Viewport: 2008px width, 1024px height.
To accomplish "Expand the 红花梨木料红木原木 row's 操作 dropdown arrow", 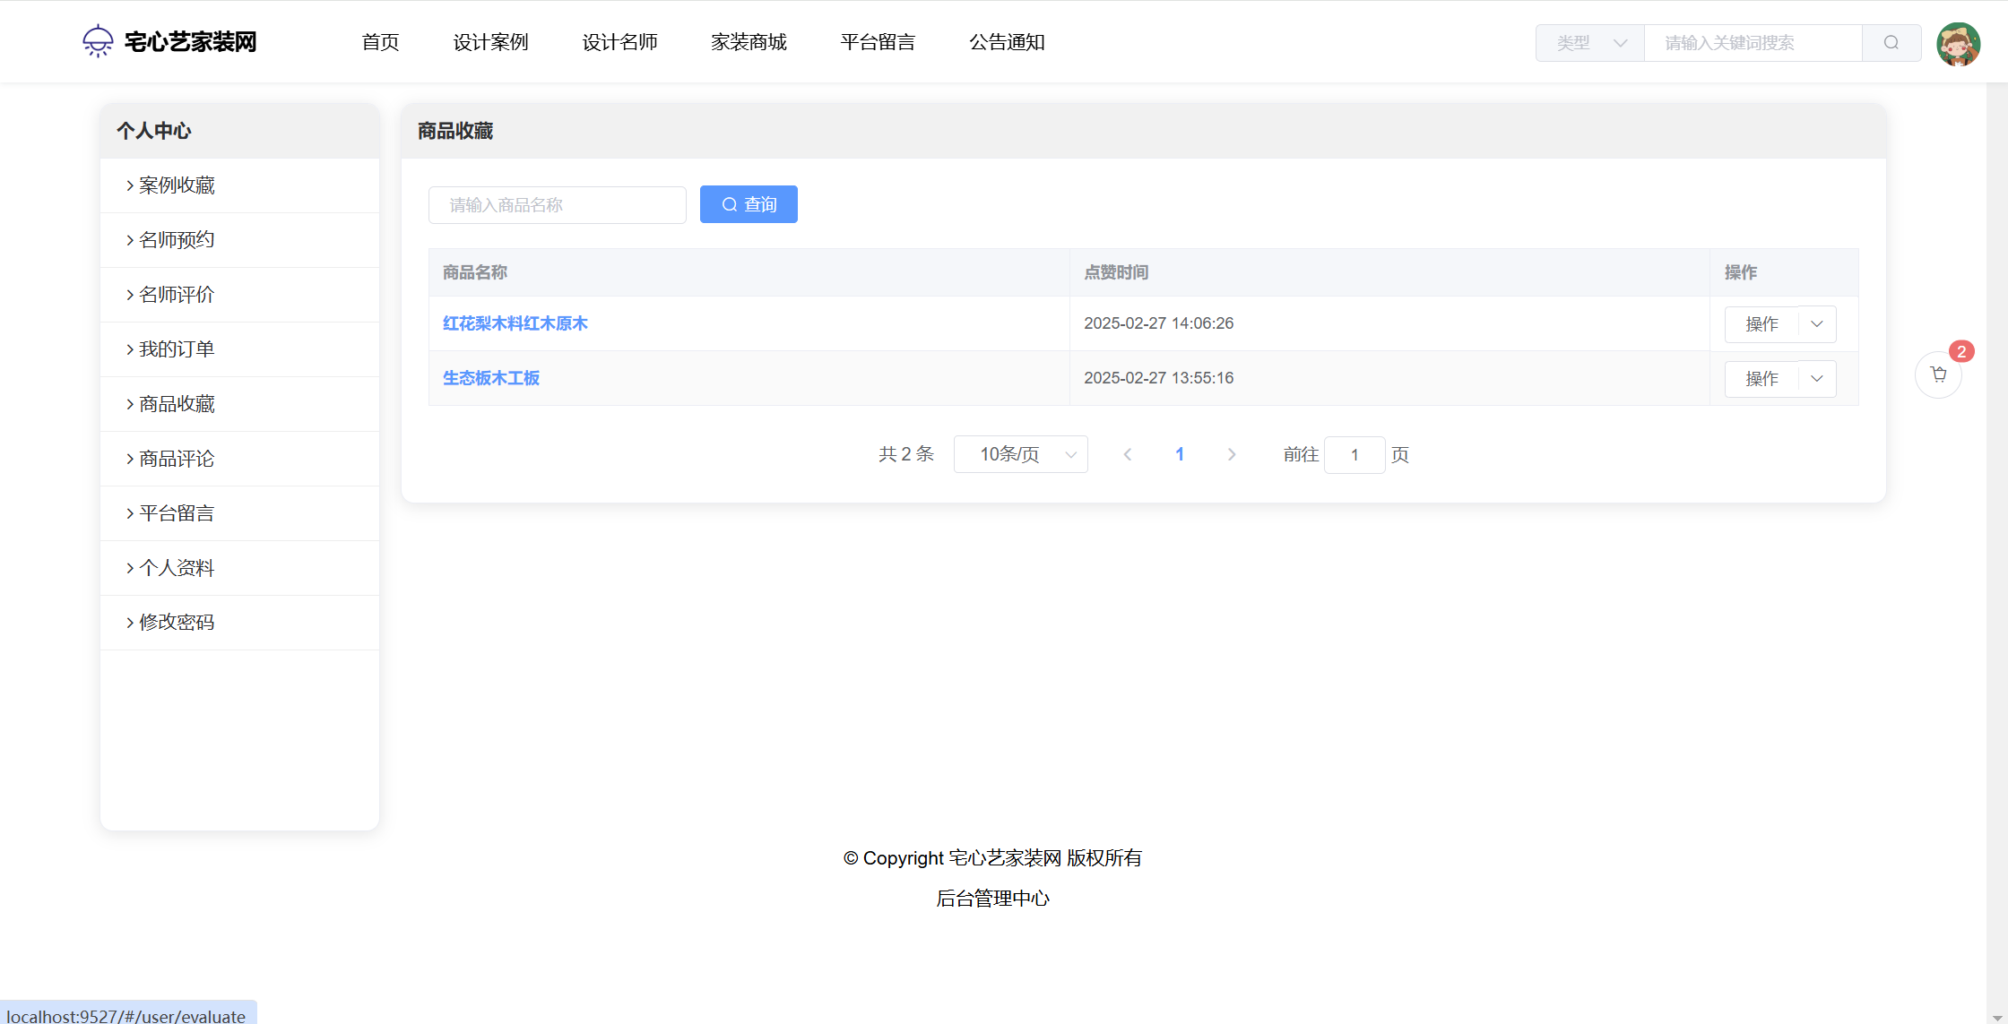I will pyautogui.click(x=1817, y=324).
